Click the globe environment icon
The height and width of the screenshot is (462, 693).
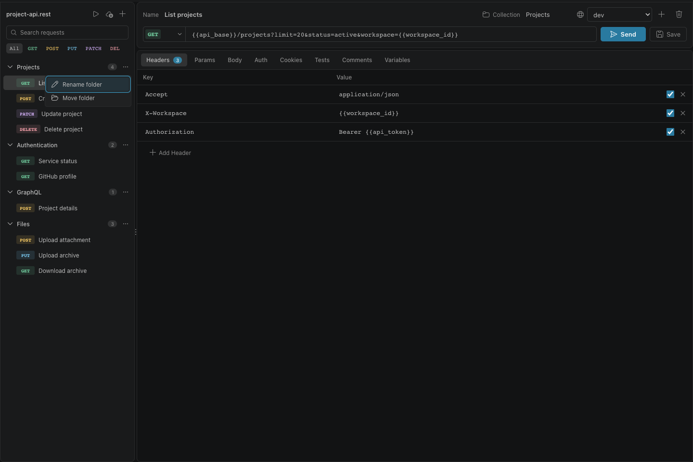pos(580,14)
